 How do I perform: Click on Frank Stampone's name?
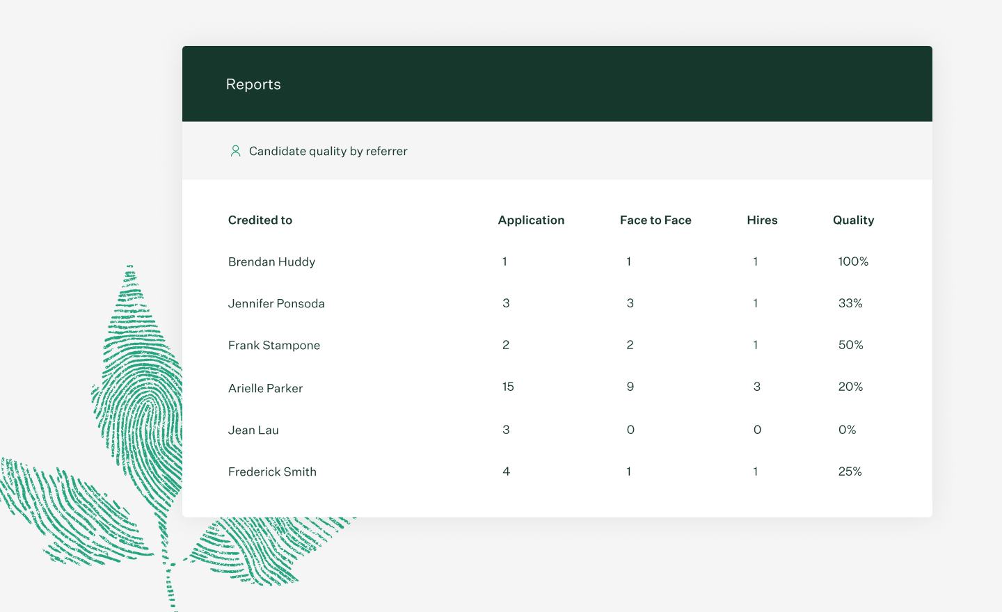coord(274,345)
